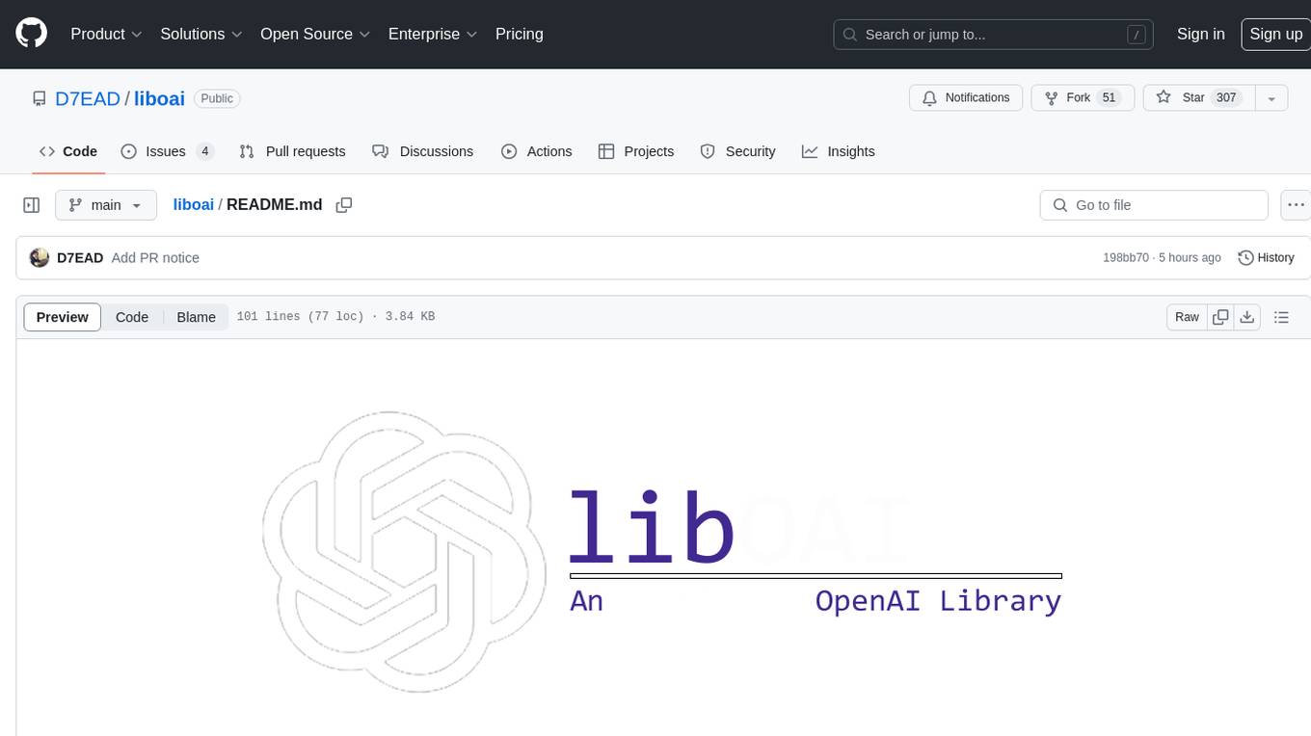Open the liboai repository link in header

tap(159, 98)
